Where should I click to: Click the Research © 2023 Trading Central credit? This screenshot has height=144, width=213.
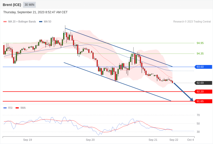click(x=192, y=22)
